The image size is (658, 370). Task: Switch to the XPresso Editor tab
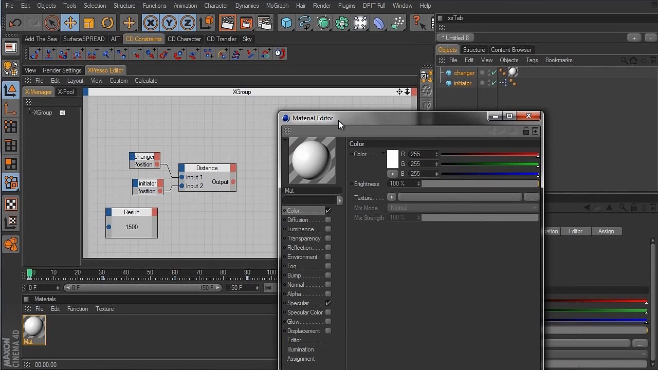105,70
